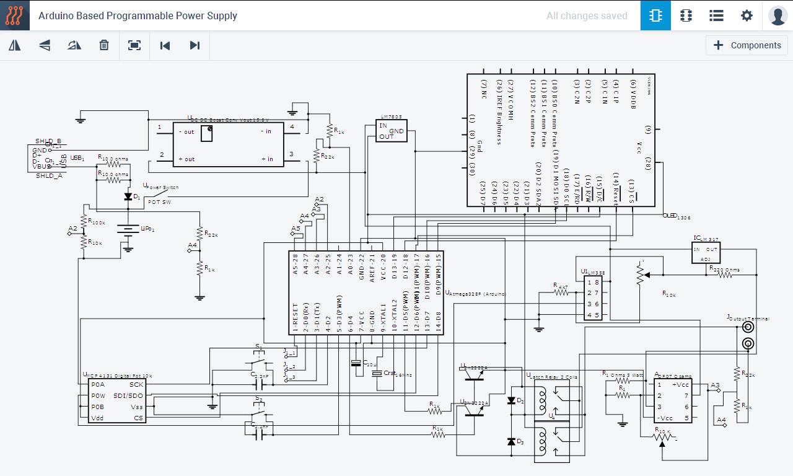
Task: Click the step forward icon
Action: point(195,45)
